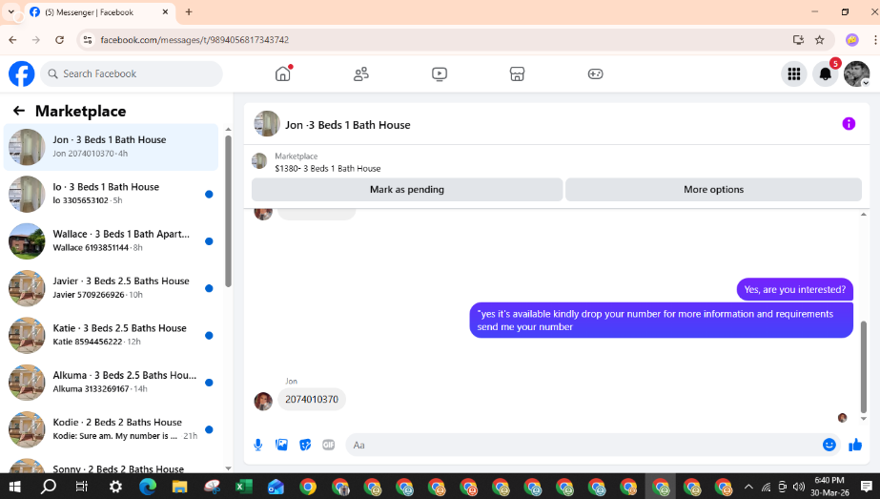This screenshot has height=499, width=880.
Task: Open the Gaming controller icon
Action: click(x=596, y=73)
